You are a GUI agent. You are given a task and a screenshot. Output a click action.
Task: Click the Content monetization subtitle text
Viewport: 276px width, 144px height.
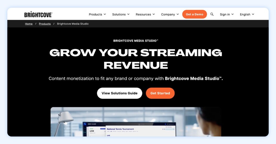click(x=136, y=78)
